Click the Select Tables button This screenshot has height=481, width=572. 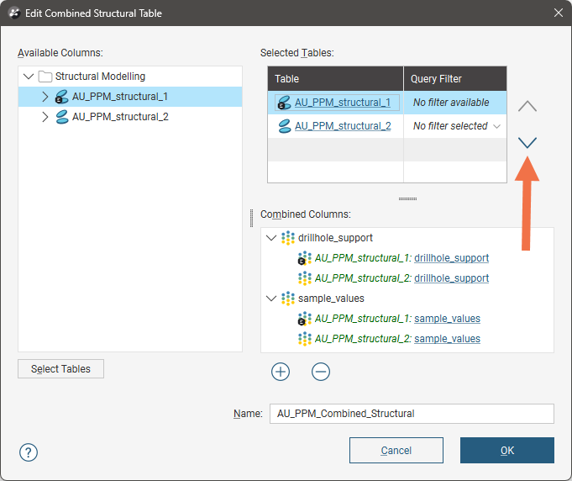pyautogui.click(x=60, y=369)
